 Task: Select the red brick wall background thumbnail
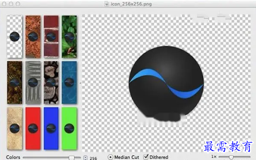51,37
